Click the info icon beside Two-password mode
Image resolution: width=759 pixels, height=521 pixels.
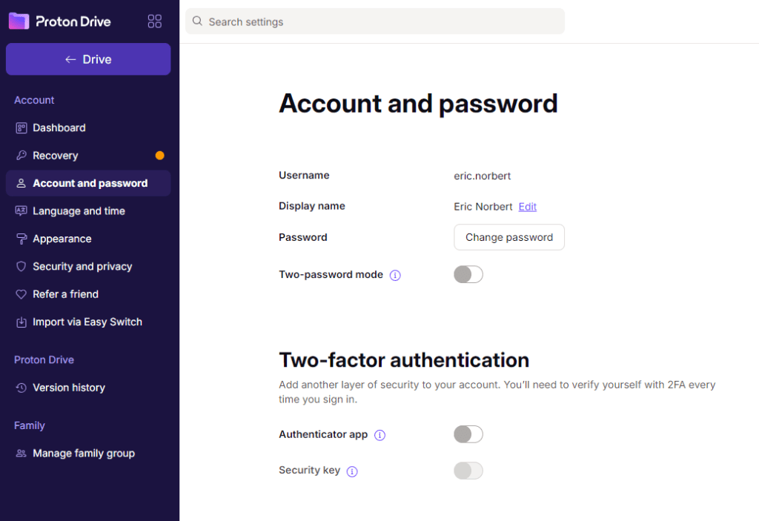coord(395,275)
